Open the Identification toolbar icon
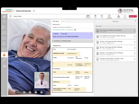This screenshot has height=104, width=139. (x=88, y=16)
